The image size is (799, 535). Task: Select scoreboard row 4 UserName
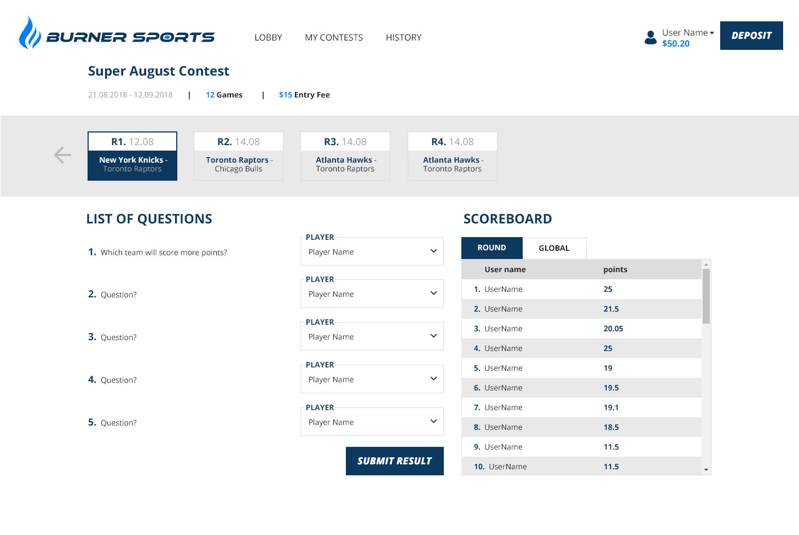pos(581,348)
